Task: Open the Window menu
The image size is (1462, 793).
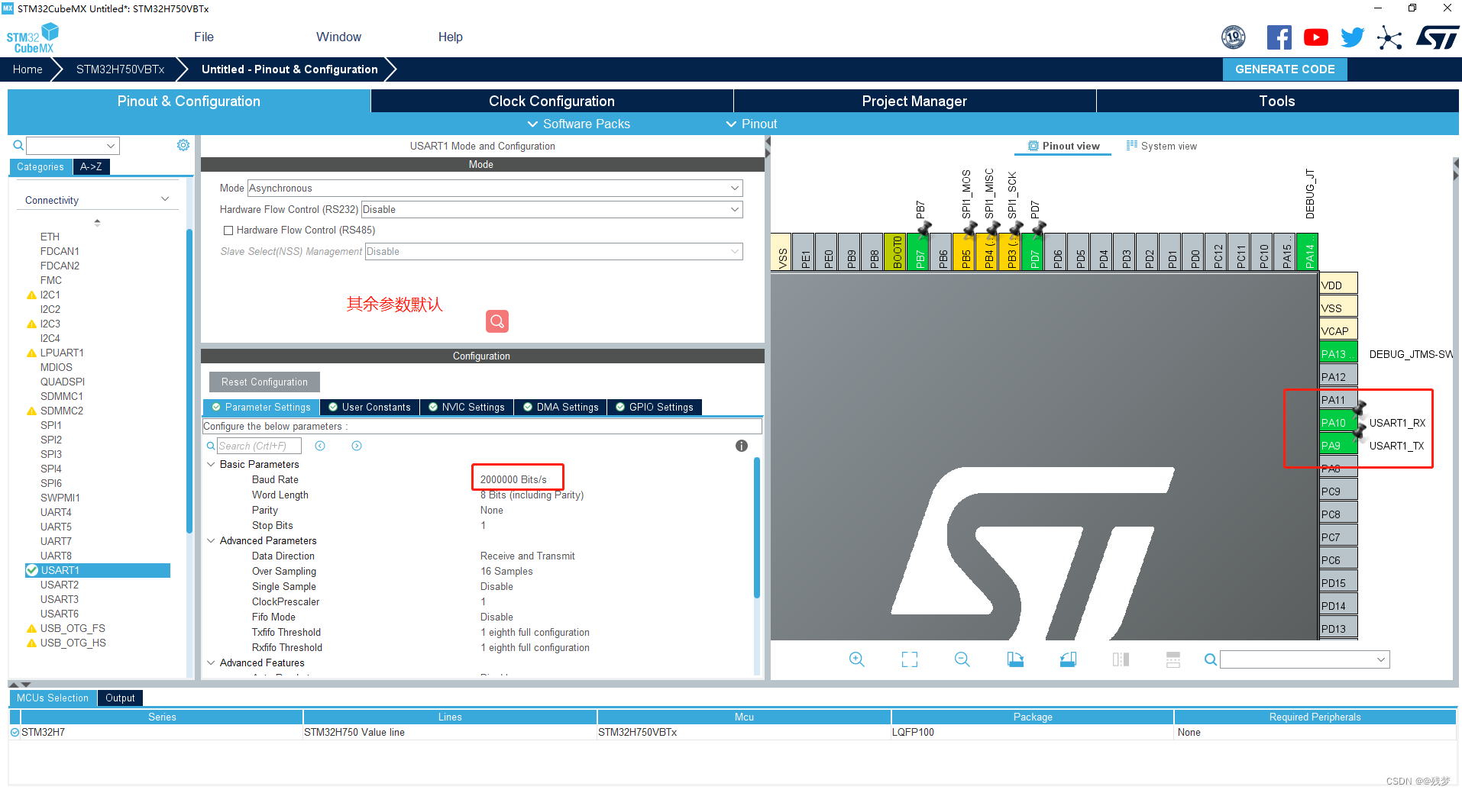Action: point(338,37)
